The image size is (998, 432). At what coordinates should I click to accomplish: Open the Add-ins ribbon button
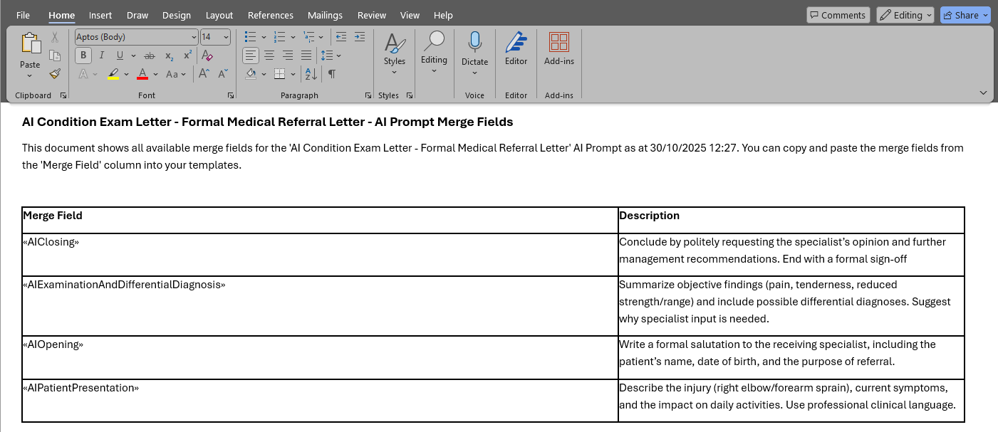tap(558, 48)
